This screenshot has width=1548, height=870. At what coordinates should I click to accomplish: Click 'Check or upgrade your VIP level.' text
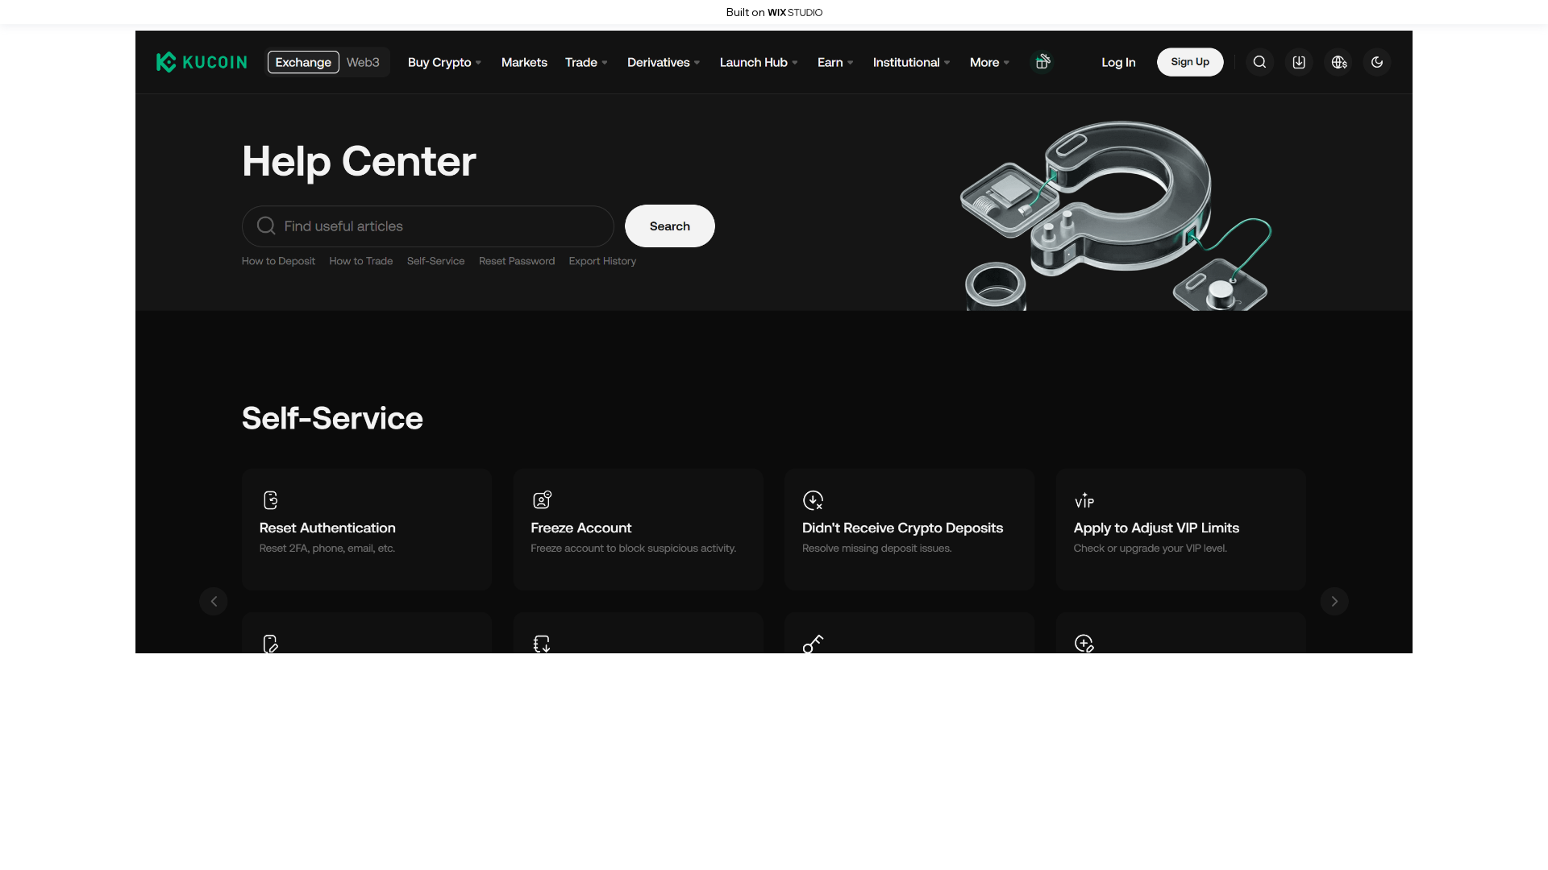tap(1151, 549)
